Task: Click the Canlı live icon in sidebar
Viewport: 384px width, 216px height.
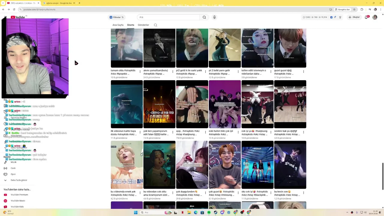Action: (5, 168)
